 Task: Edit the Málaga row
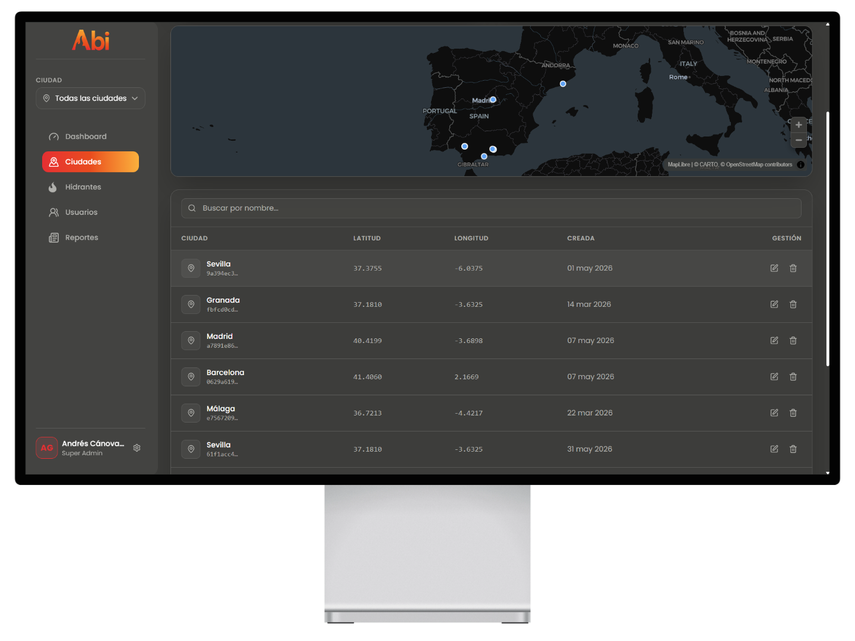pyautogui.click(x=774, y=413)
